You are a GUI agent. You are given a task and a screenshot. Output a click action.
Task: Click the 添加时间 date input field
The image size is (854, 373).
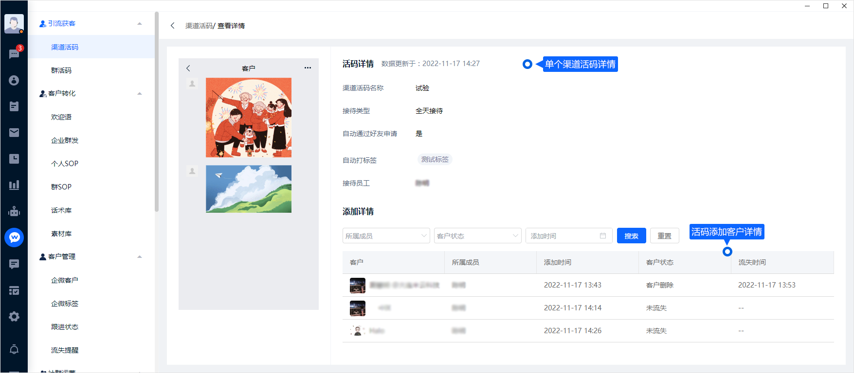pos(568,236)
